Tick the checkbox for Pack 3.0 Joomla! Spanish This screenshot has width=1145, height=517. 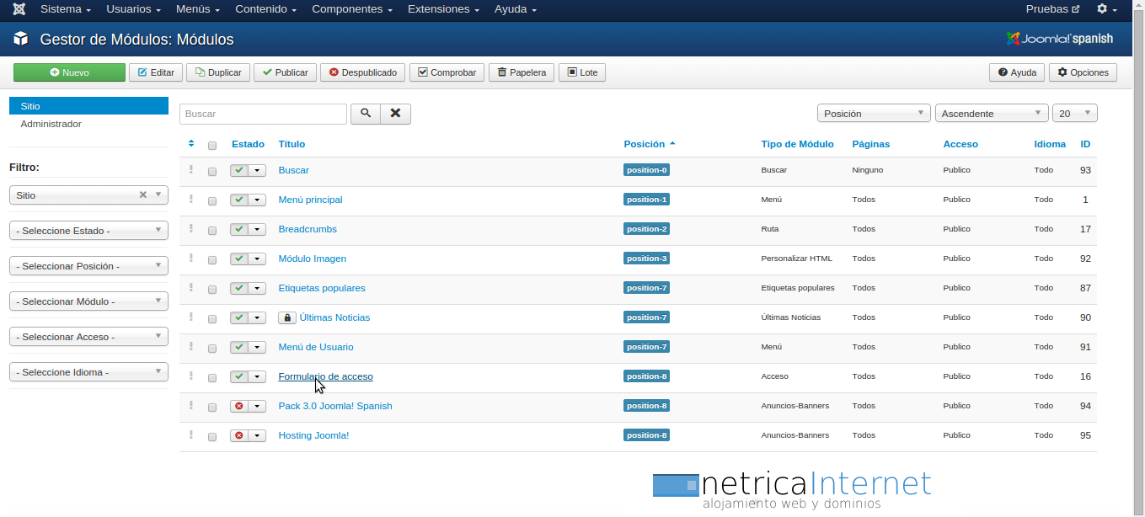click(x=212, y=408)
